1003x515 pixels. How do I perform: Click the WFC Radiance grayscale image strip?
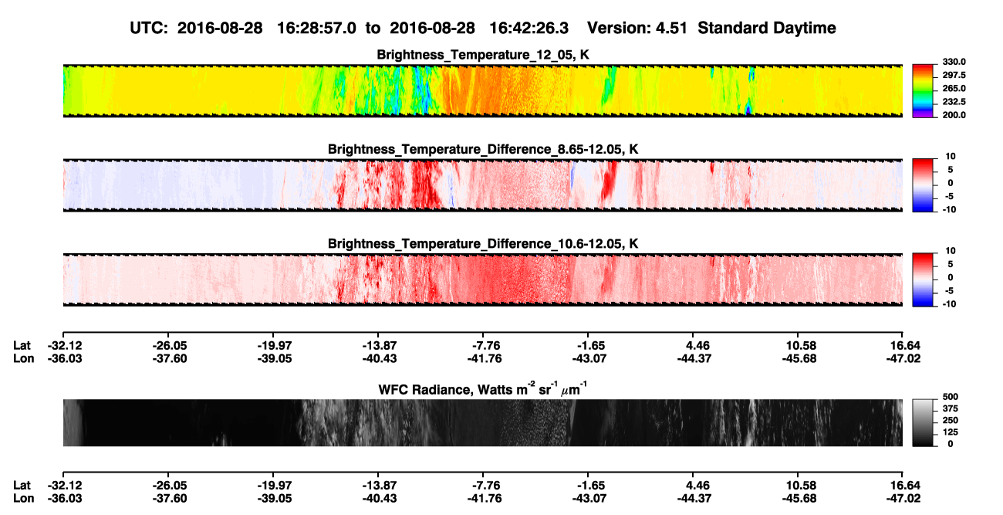click(482, 423)
